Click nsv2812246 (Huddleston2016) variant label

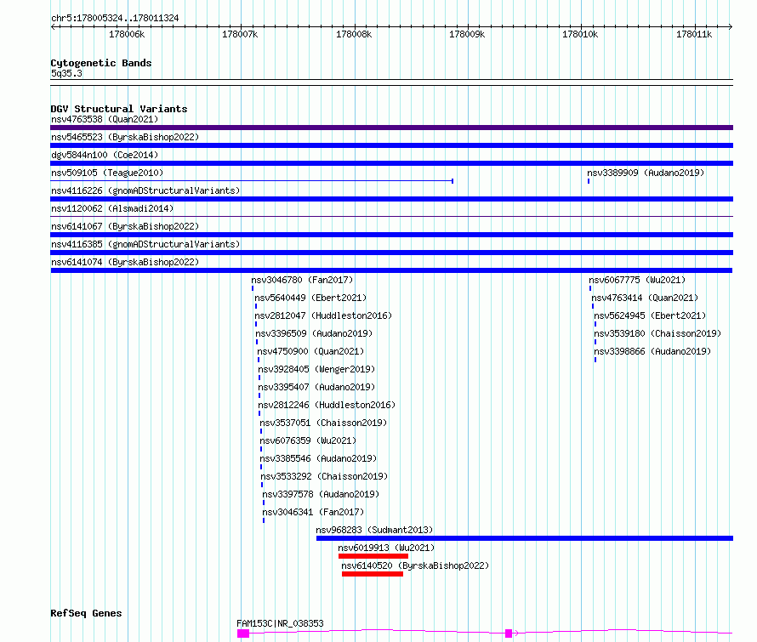(x=327, y=405)
